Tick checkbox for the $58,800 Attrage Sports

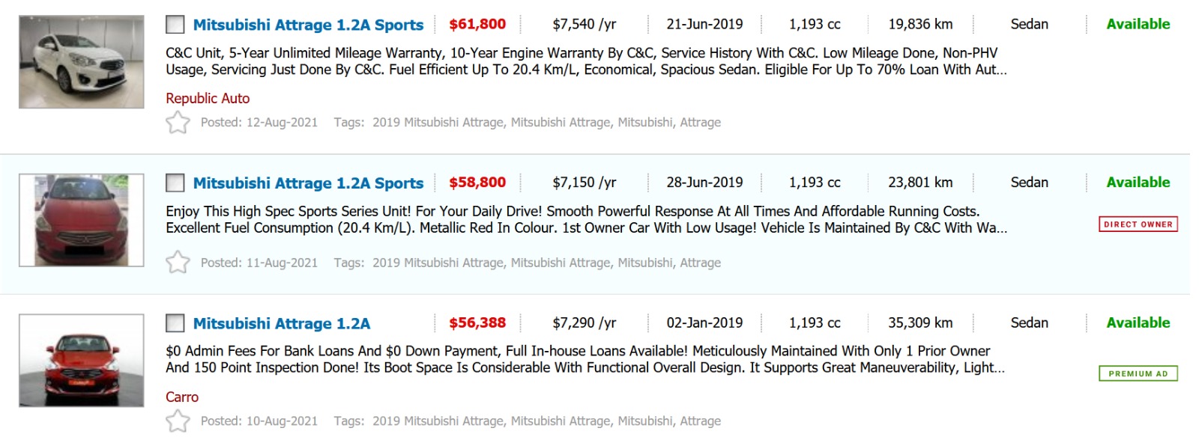coord(175,183)
